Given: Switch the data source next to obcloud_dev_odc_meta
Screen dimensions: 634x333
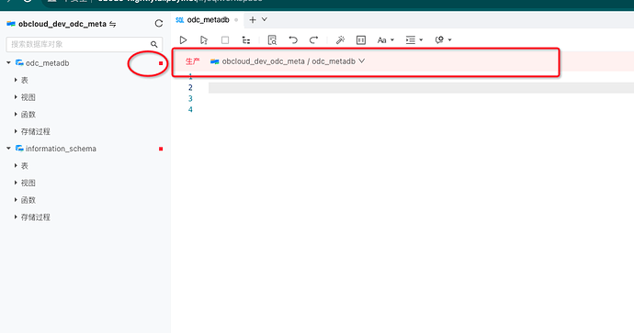Looking at the screenshot, I should point(113,24).
